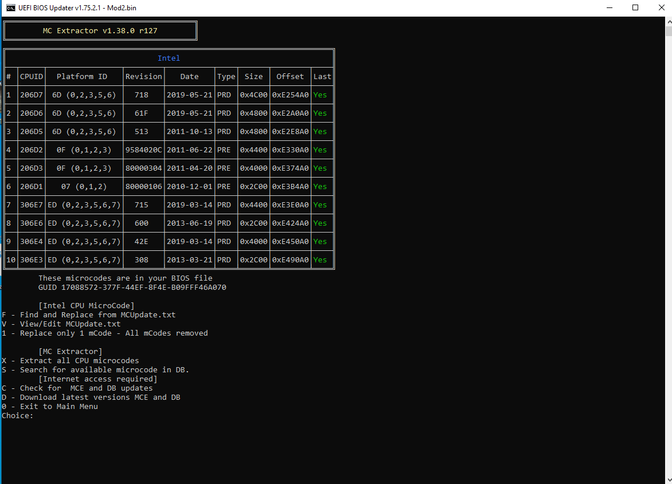Click date 2011-10-13 cell
This screenshot has height=484, width=672.
pyautogui.click(x=190, y=132)
